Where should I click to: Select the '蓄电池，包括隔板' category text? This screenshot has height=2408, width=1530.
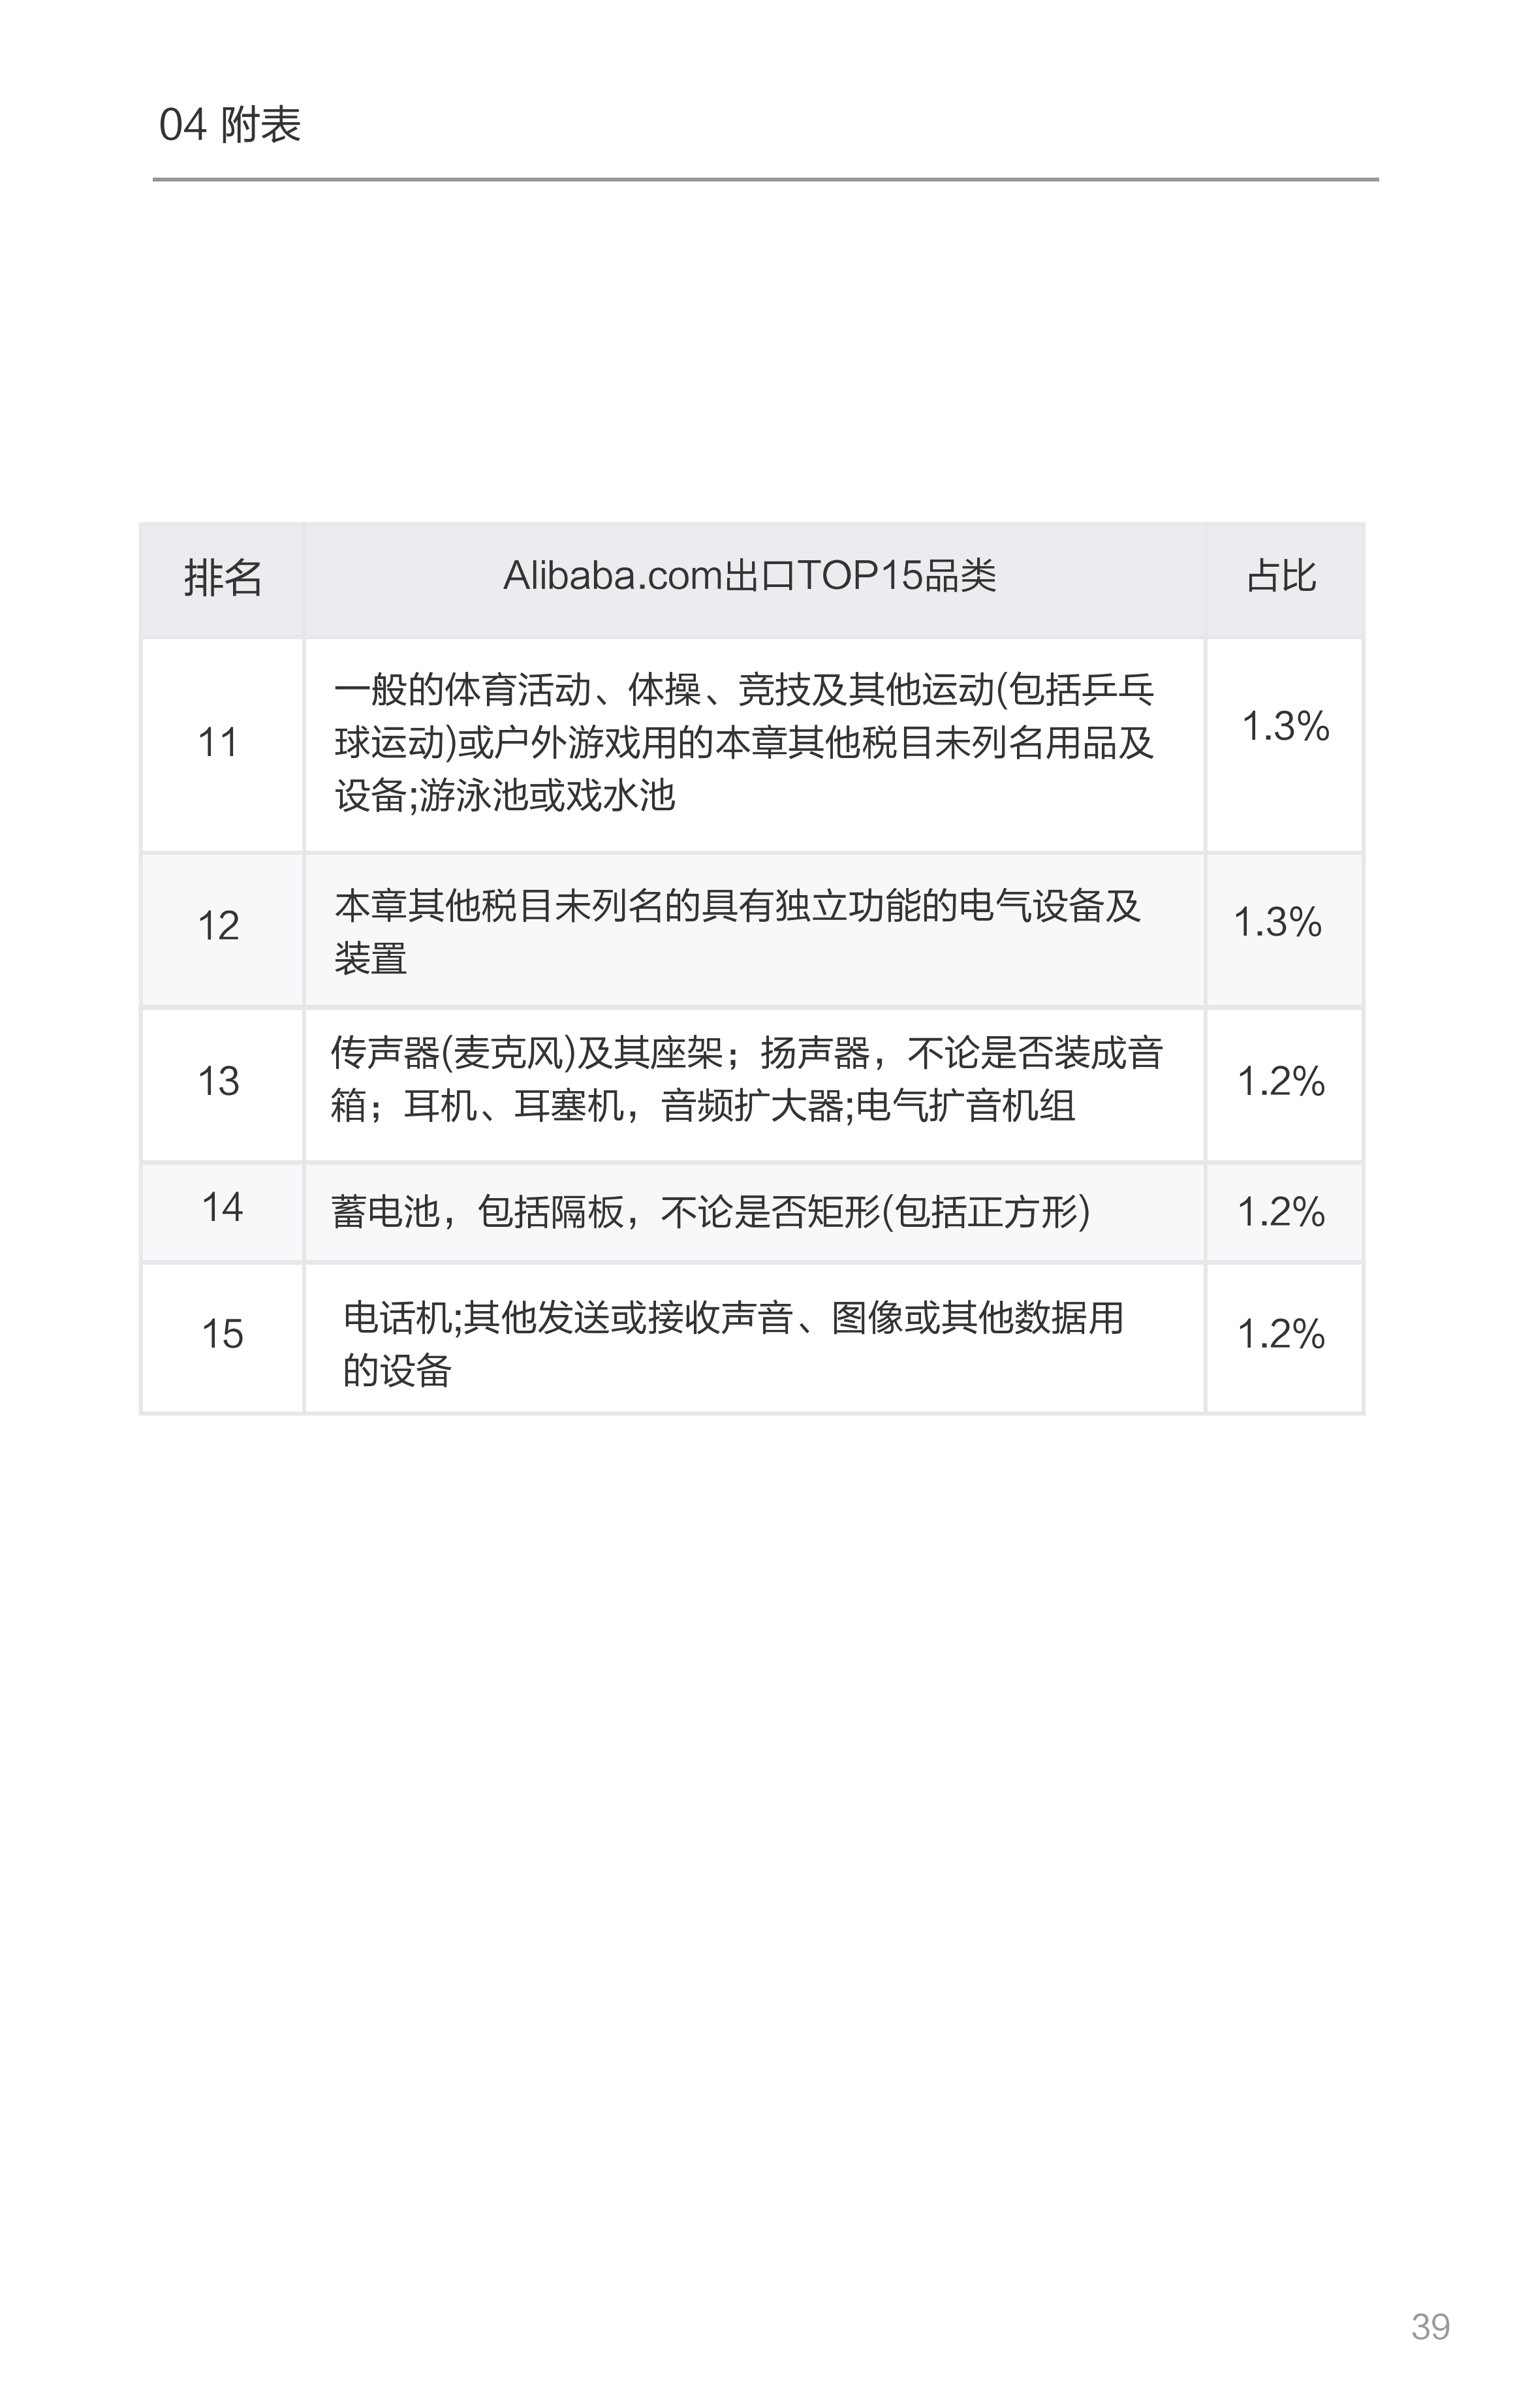710,1212
